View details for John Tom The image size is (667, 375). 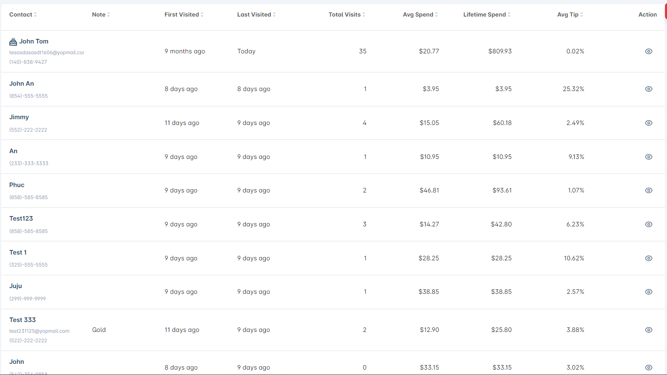(x=648, y=51)
